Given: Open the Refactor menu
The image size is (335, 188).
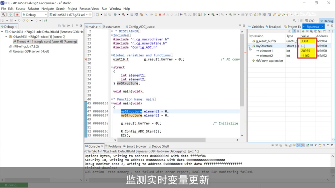Looking at the screenshot, I should click(x=33, y=8).
